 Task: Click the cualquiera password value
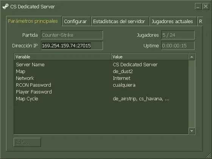click(x=124, y=85)
